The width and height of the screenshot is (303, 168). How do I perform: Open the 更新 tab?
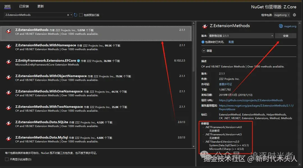click(x=40, y=6)
